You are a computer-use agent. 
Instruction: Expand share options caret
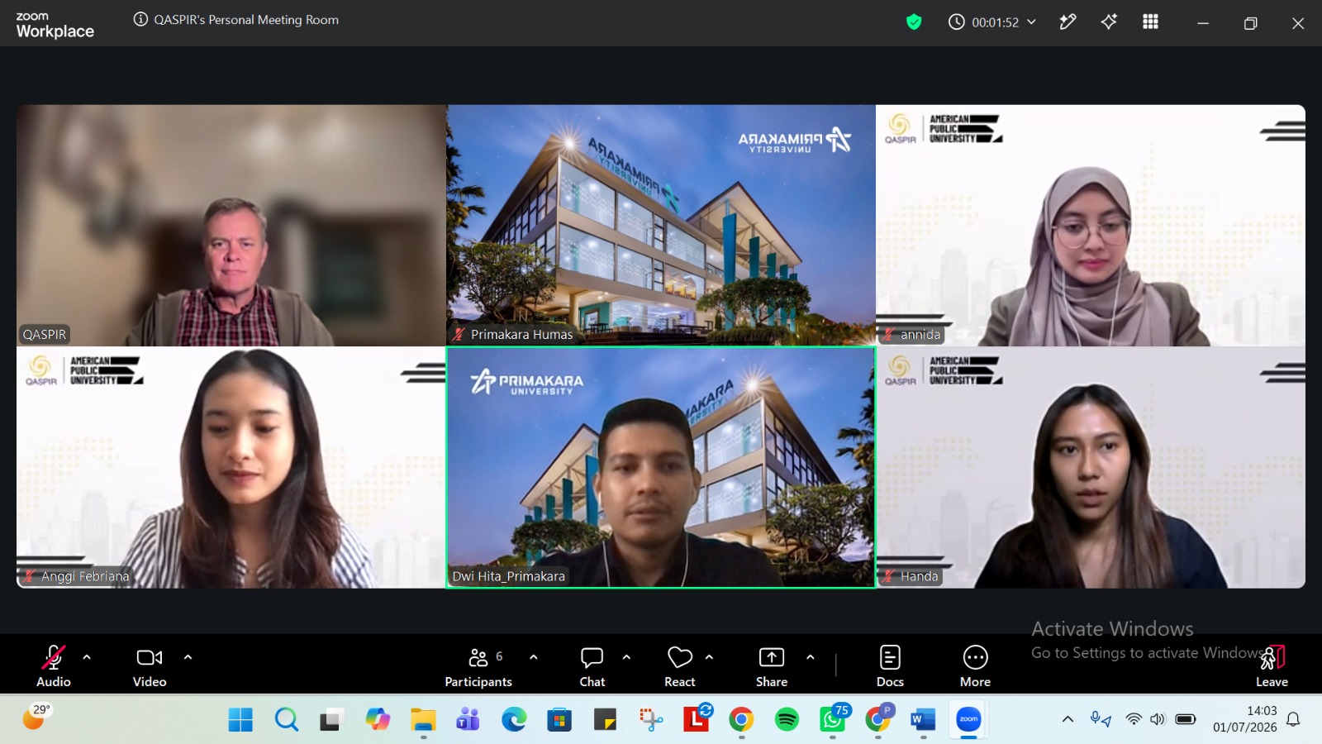(810, 657)
